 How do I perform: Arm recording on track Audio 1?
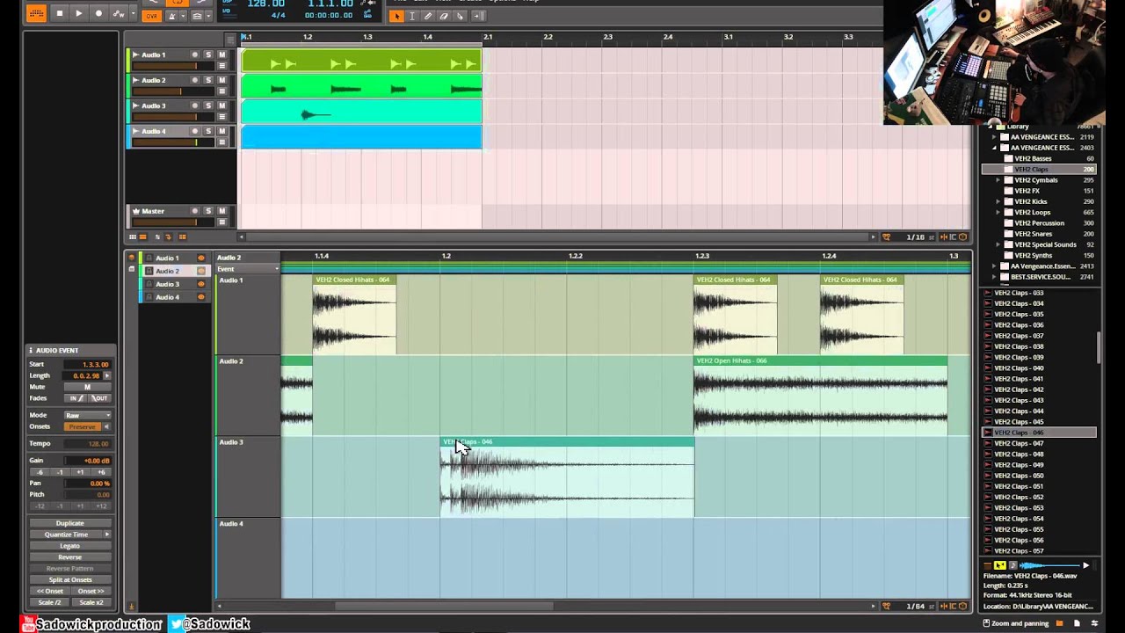[x=195, y=55]
